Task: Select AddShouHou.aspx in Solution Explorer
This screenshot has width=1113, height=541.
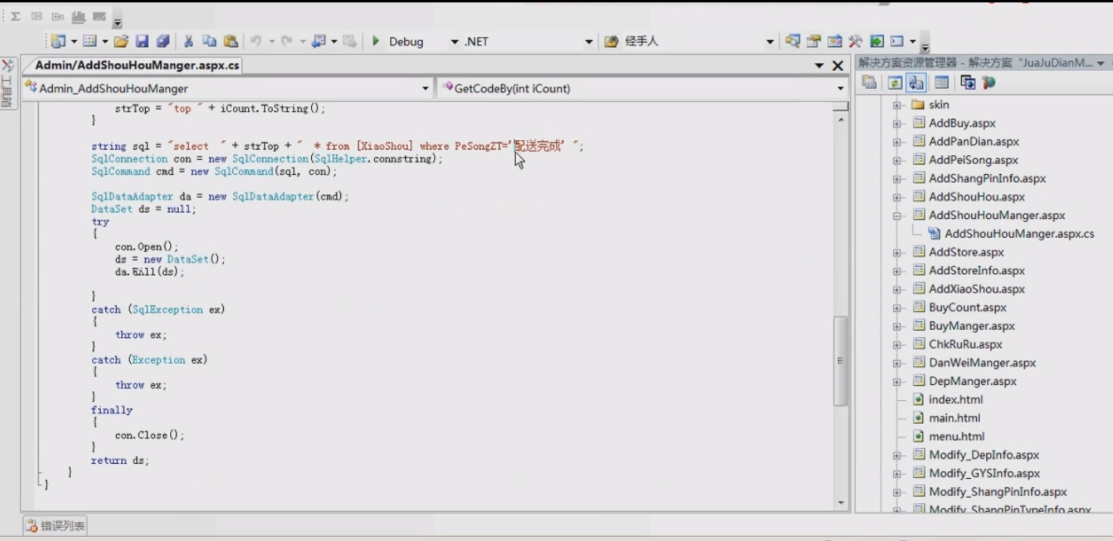Action: click(977, 197)
